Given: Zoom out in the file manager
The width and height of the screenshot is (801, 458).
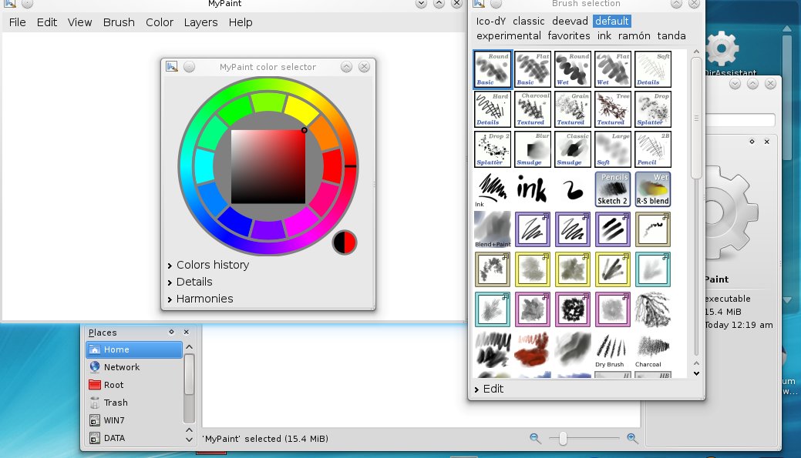Looking at the screenshot, I should (535, 438).
